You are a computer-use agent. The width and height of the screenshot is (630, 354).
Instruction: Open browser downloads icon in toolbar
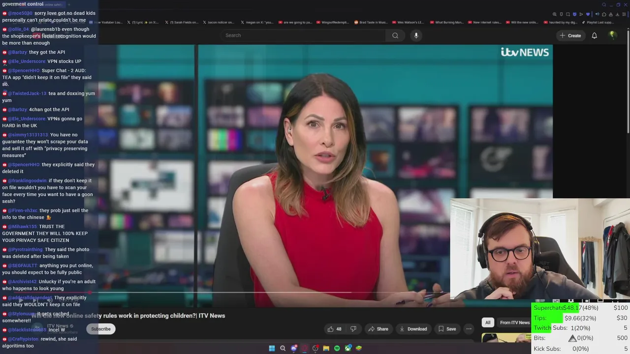pos(617,14)
